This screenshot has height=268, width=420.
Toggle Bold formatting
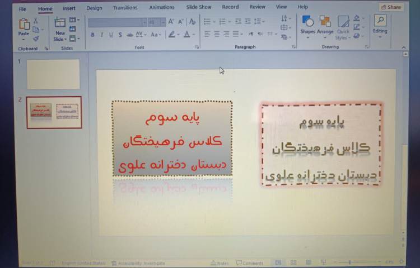[92, 35]
